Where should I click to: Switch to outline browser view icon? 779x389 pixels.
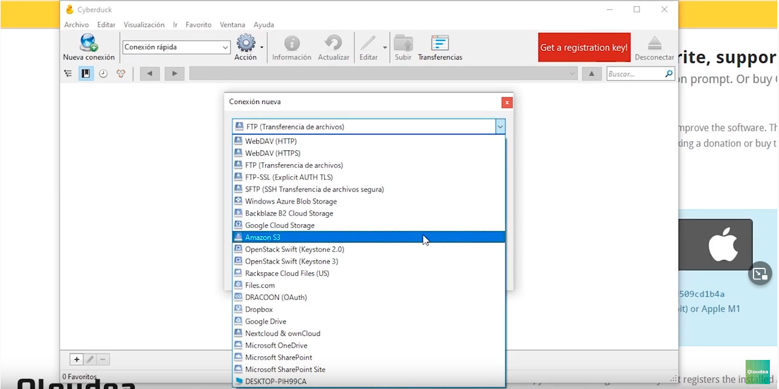(x=68, y=74)
